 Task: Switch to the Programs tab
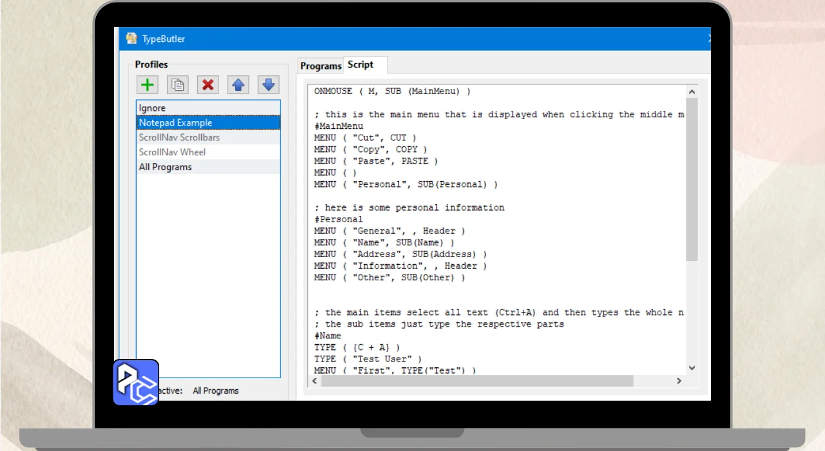tap(320, 66)
